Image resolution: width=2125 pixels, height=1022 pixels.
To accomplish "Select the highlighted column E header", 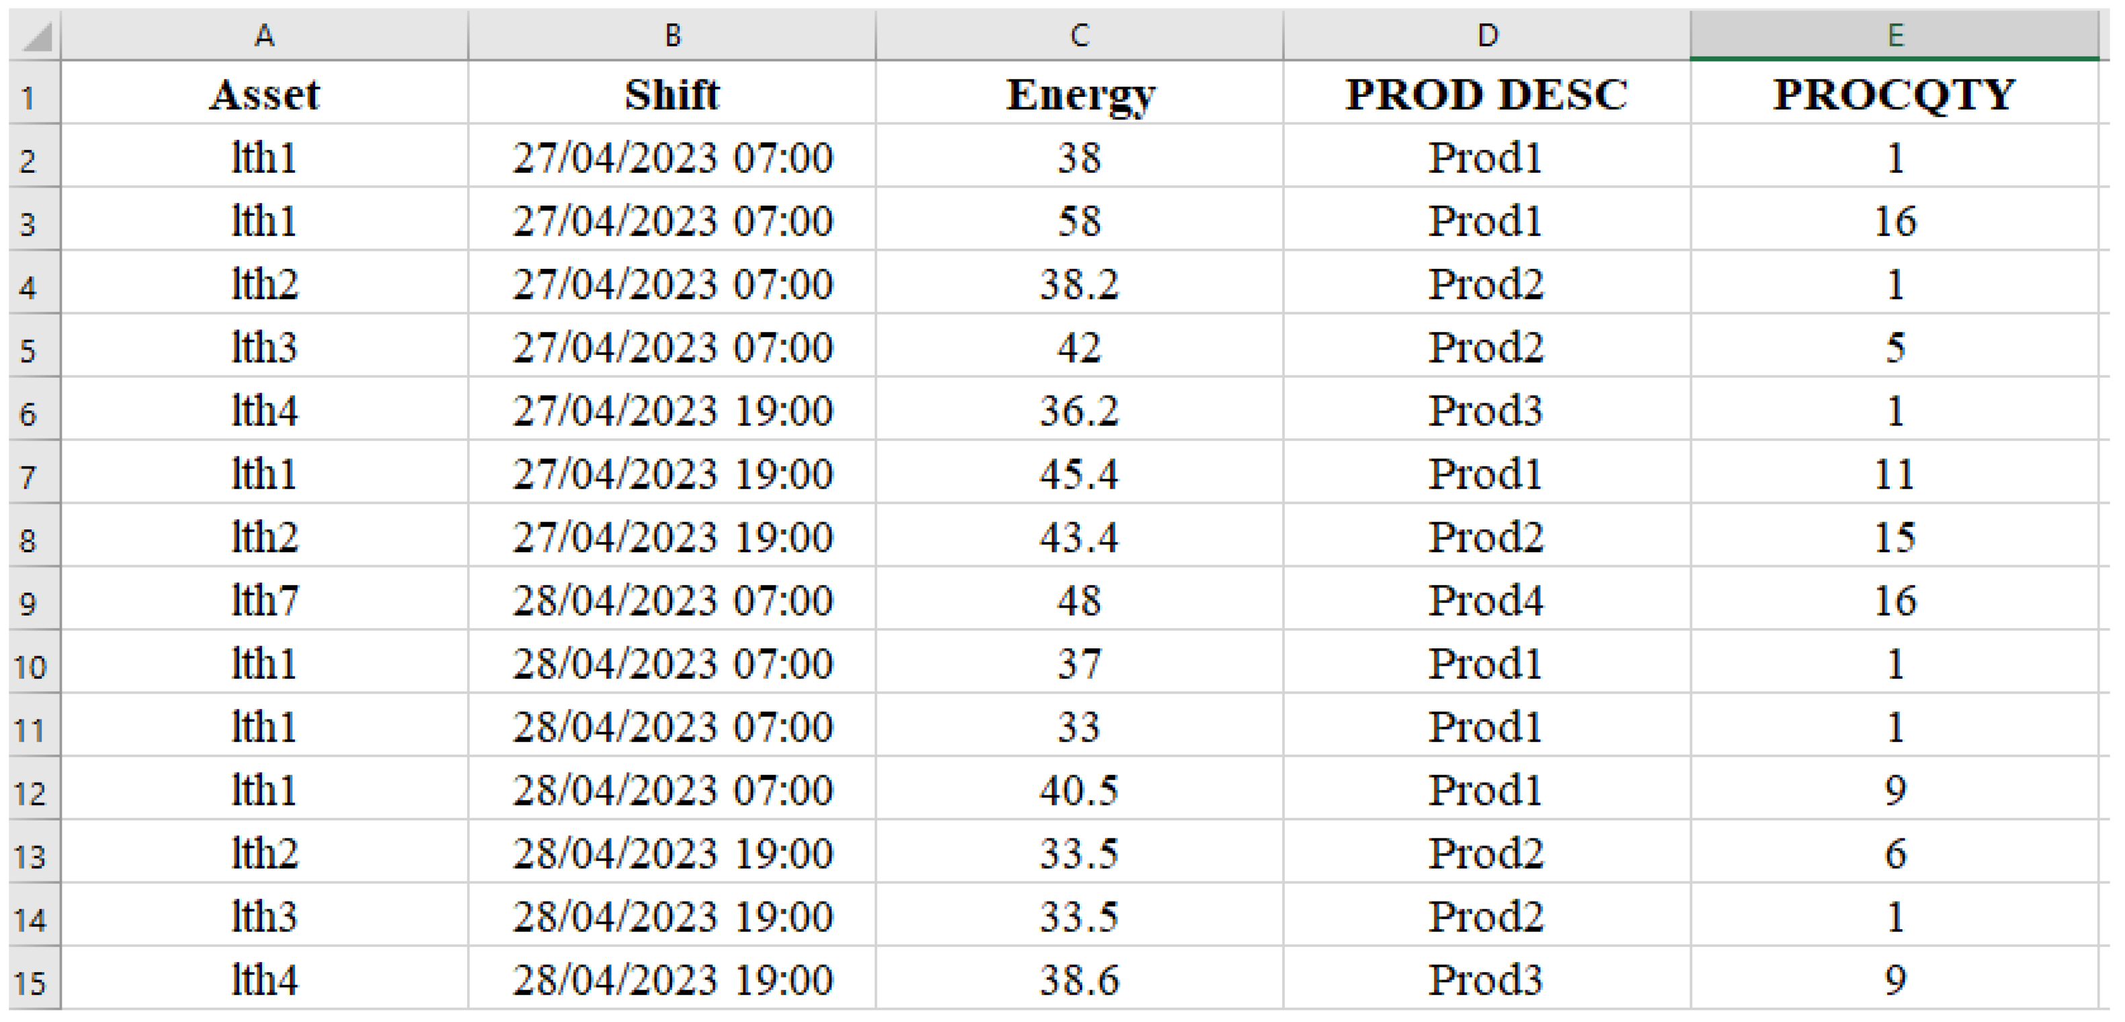I will (x=1895, y=36).
